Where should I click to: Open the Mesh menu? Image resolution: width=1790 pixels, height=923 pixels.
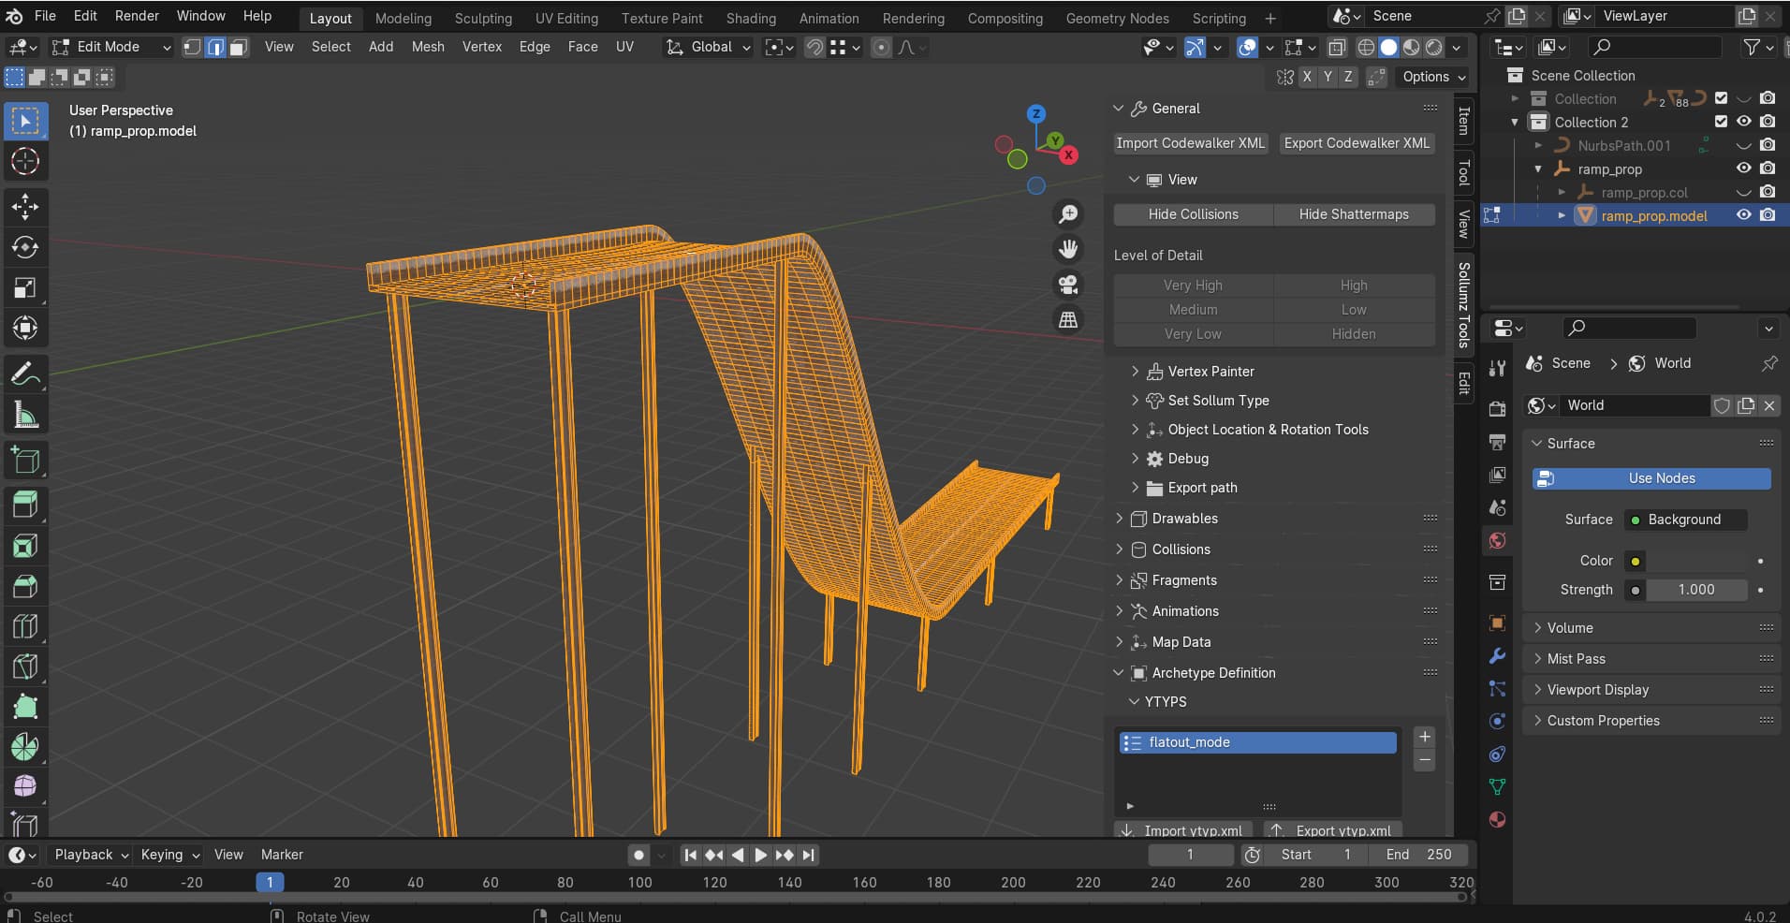point(428,47)
